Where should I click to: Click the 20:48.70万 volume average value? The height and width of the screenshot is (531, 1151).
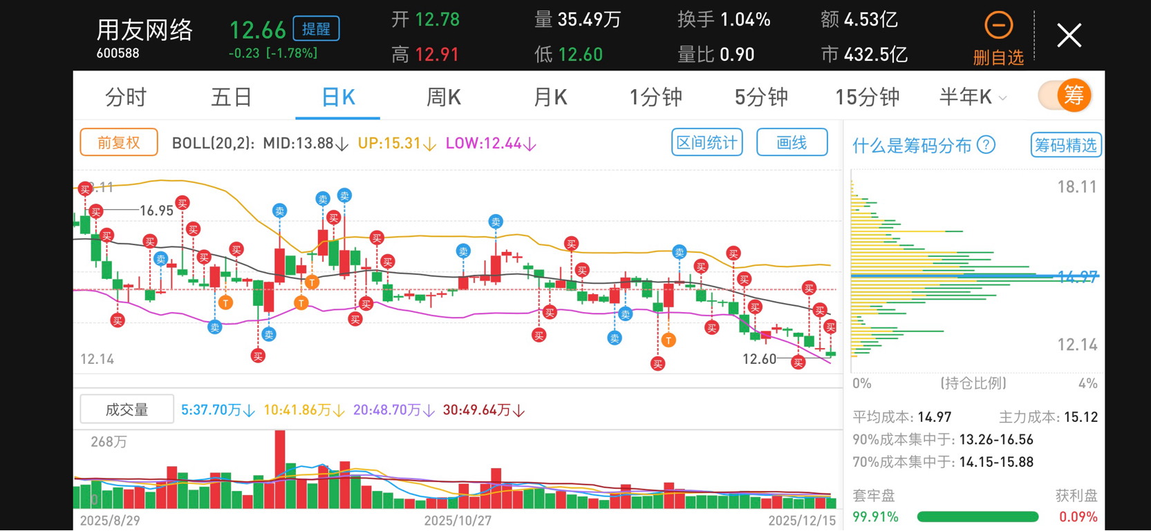coord(394,410)
